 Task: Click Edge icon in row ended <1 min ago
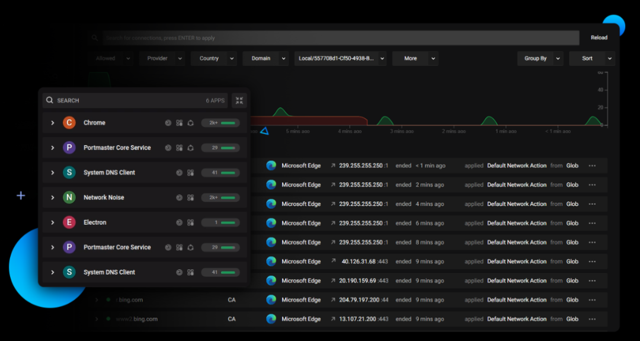click(271, 165)
